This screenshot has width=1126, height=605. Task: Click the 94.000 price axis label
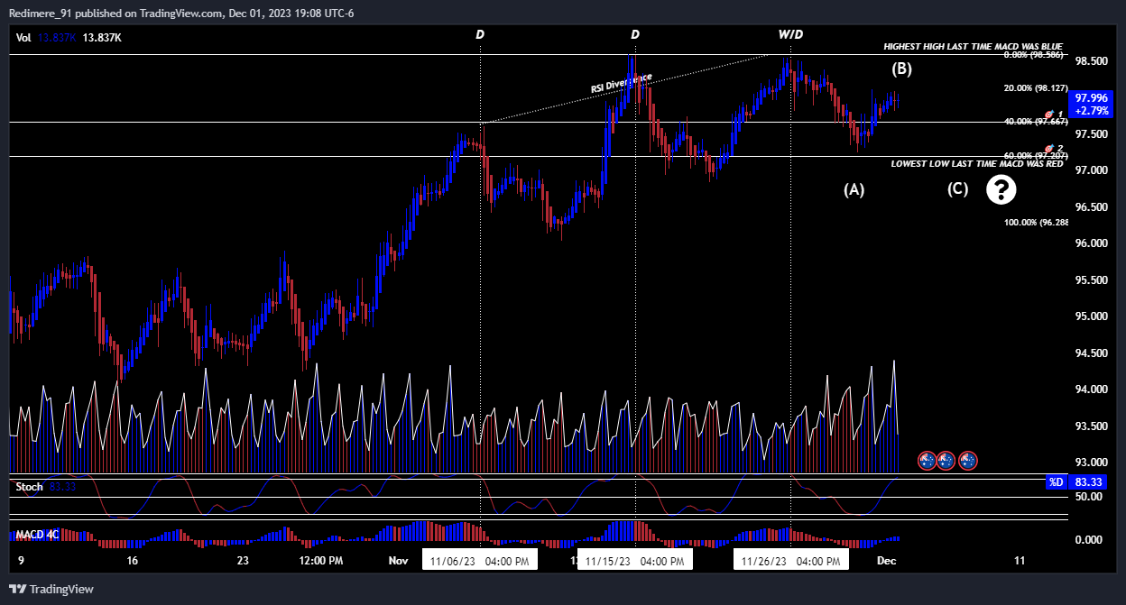[1093, 390]
